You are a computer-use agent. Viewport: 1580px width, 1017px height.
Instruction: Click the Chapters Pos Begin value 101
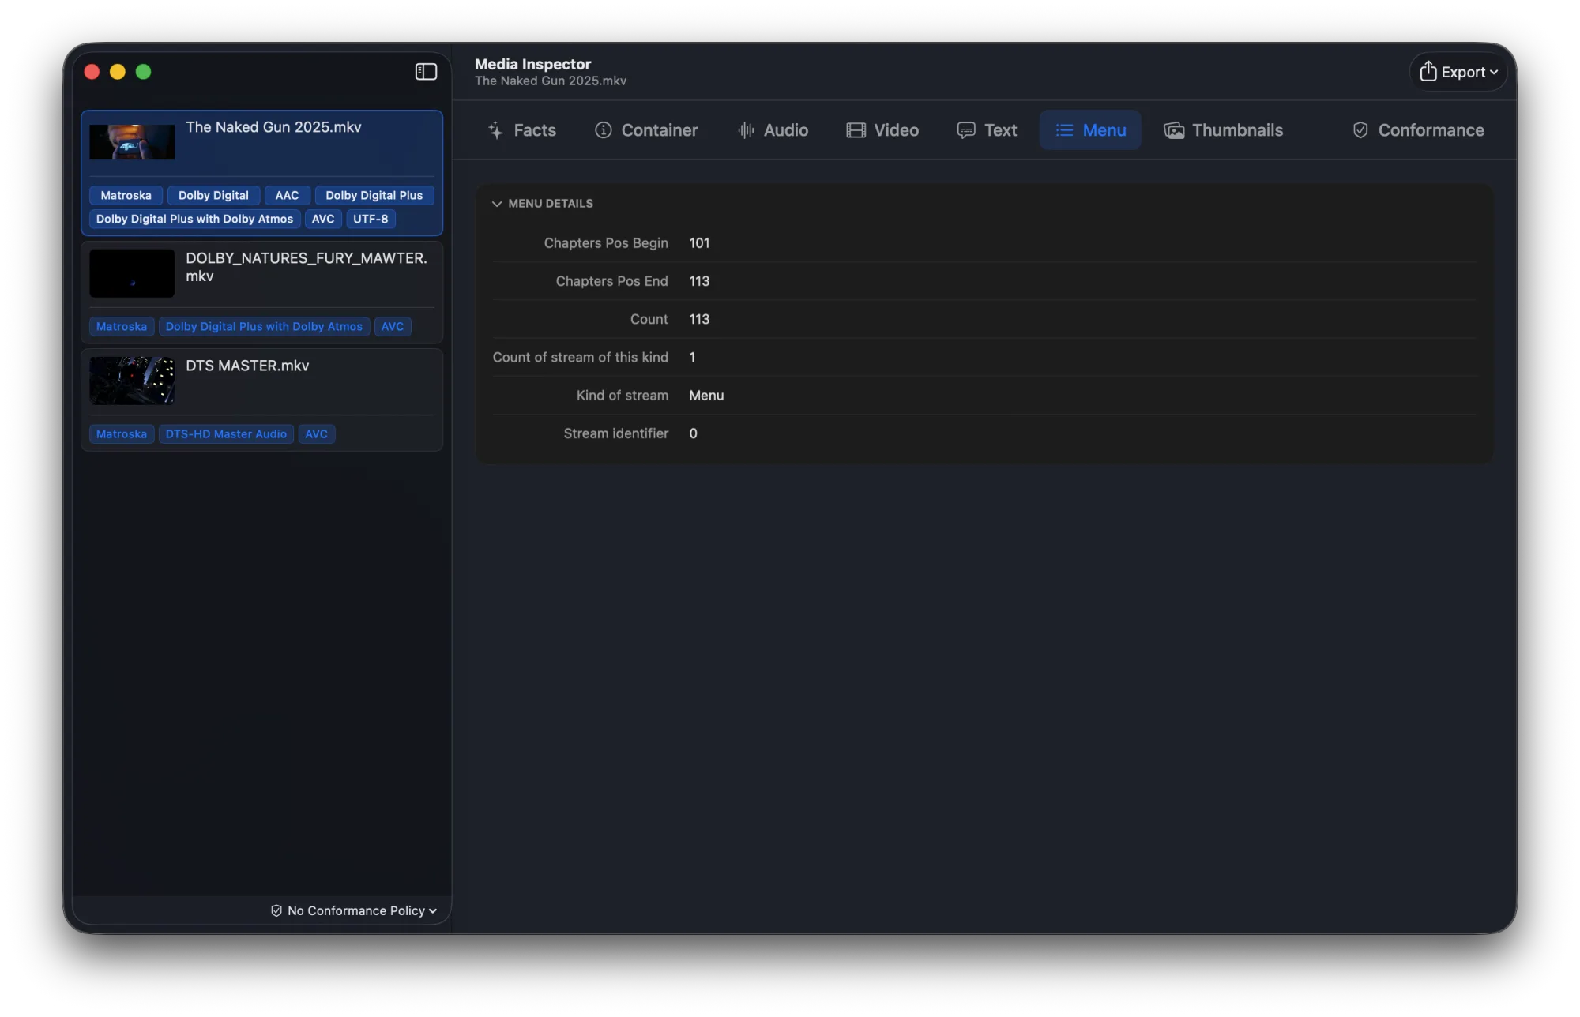(699, 243)
